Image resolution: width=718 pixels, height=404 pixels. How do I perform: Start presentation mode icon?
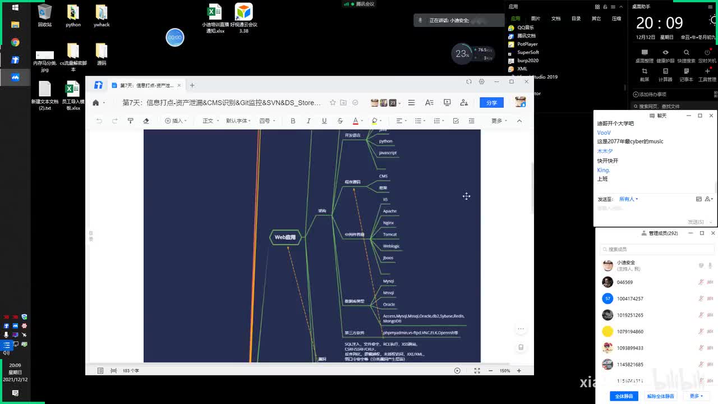(447, 103)
